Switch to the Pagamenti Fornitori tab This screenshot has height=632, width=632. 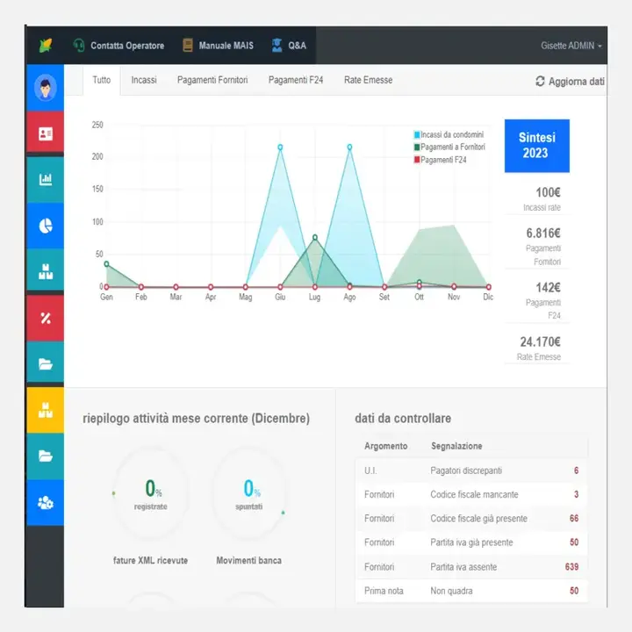click(212, 80)
